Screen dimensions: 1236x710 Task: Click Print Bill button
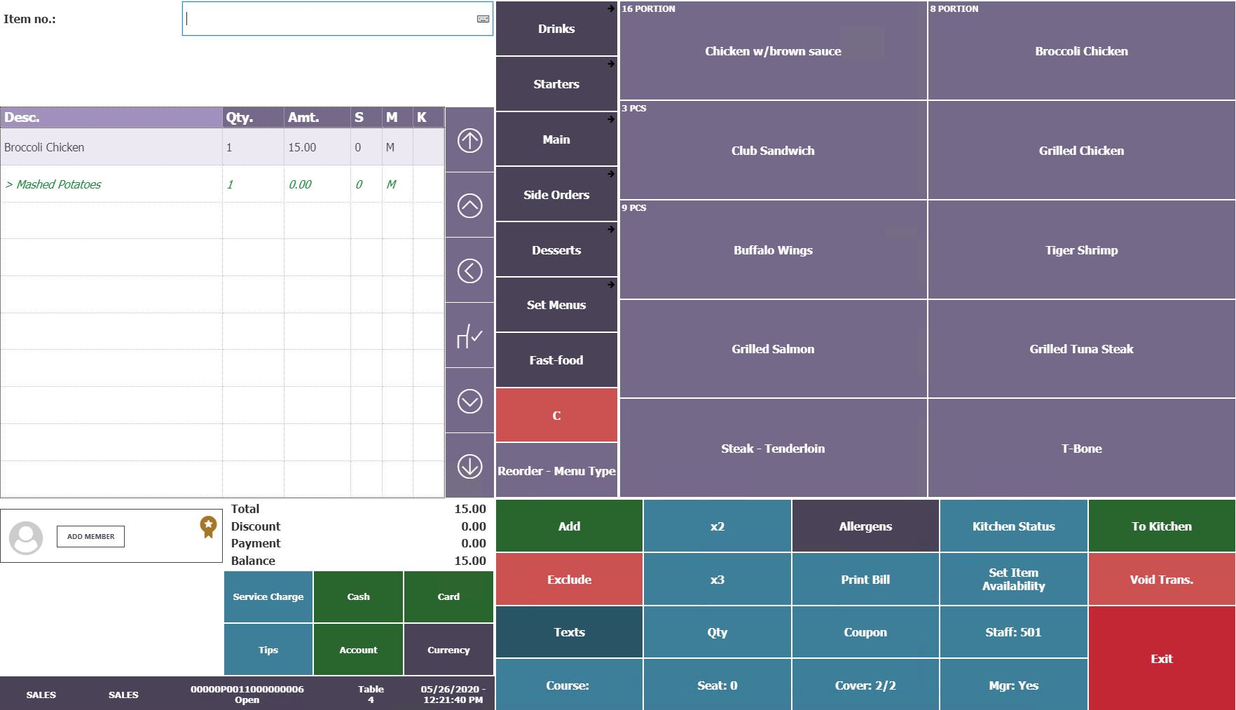coord(865,580)
